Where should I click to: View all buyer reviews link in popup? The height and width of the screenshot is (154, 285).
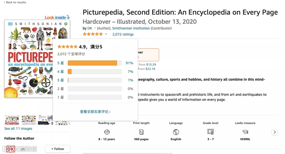[x=95, y=112]
